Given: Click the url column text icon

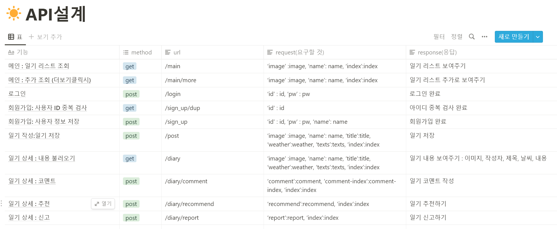Looking at the screenshot, I should pyautogui.click(x=168, y=52).
